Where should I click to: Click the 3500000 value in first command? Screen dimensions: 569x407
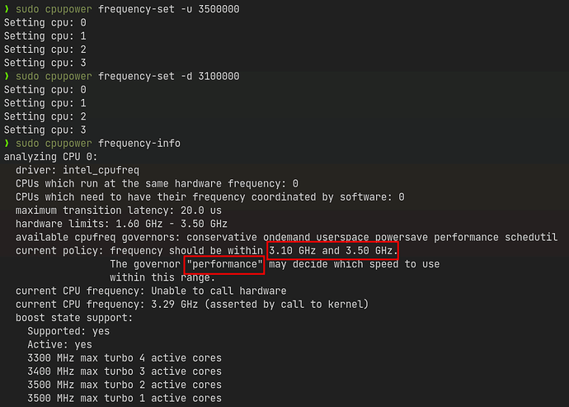pos(219,9)
